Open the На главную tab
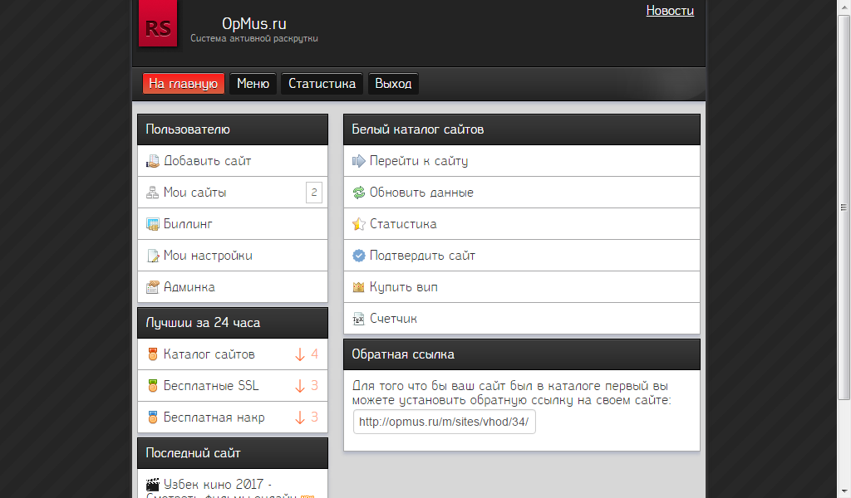This screenshot has width=851, height=498. pos(183,84)
